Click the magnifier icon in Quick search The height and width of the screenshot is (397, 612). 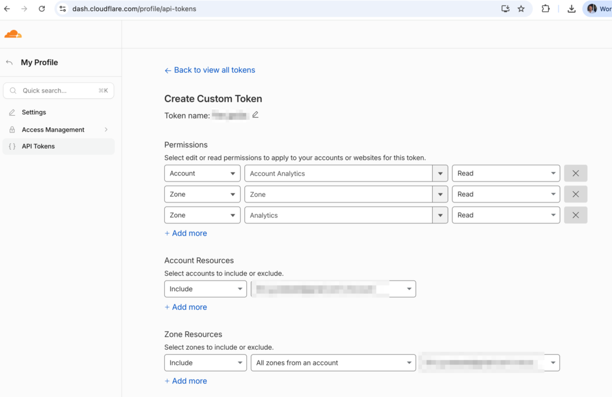(x=13, y=91)
